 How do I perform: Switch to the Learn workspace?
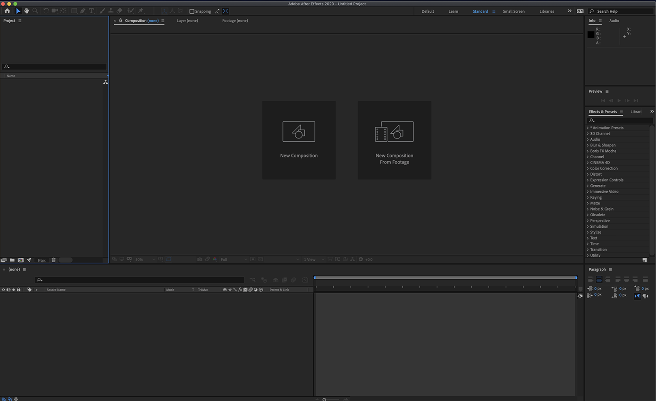[x=453, y=11]
